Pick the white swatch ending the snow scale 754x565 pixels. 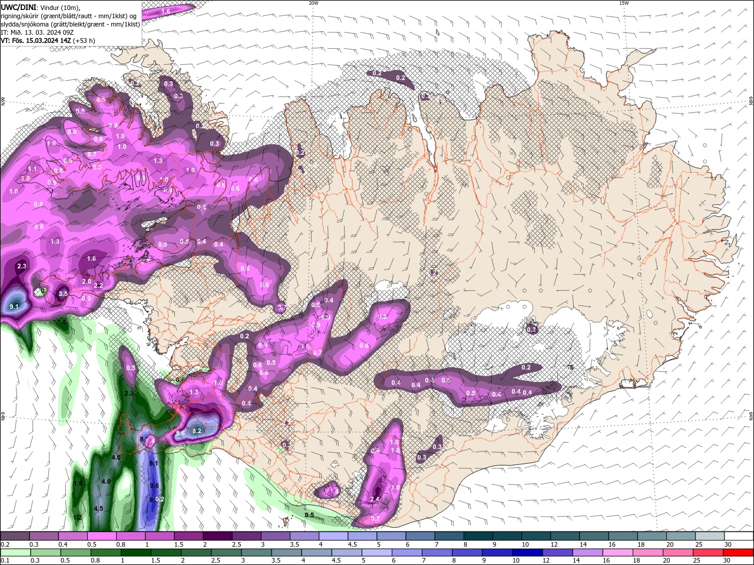(x=739, y=536)
